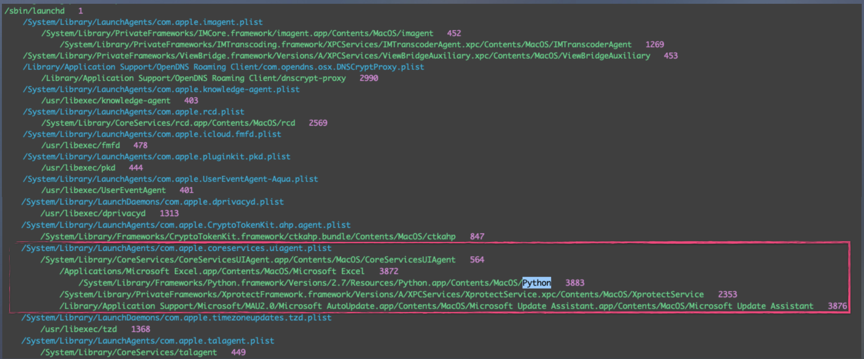This screenshot has height=359, width=864.
Task: Select the ctkahp.bundle executable path
Action: coord(248,236)
